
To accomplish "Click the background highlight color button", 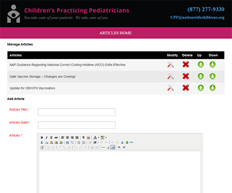I will (102, 137).
